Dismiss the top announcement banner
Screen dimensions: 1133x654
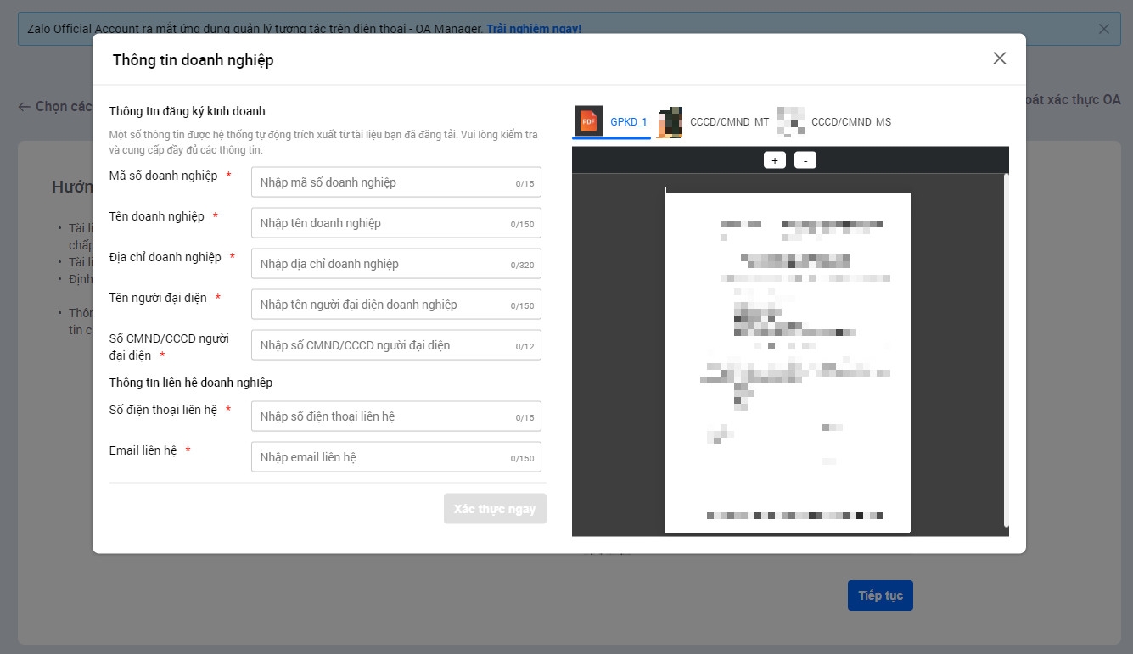click(x=1103, y=29)
